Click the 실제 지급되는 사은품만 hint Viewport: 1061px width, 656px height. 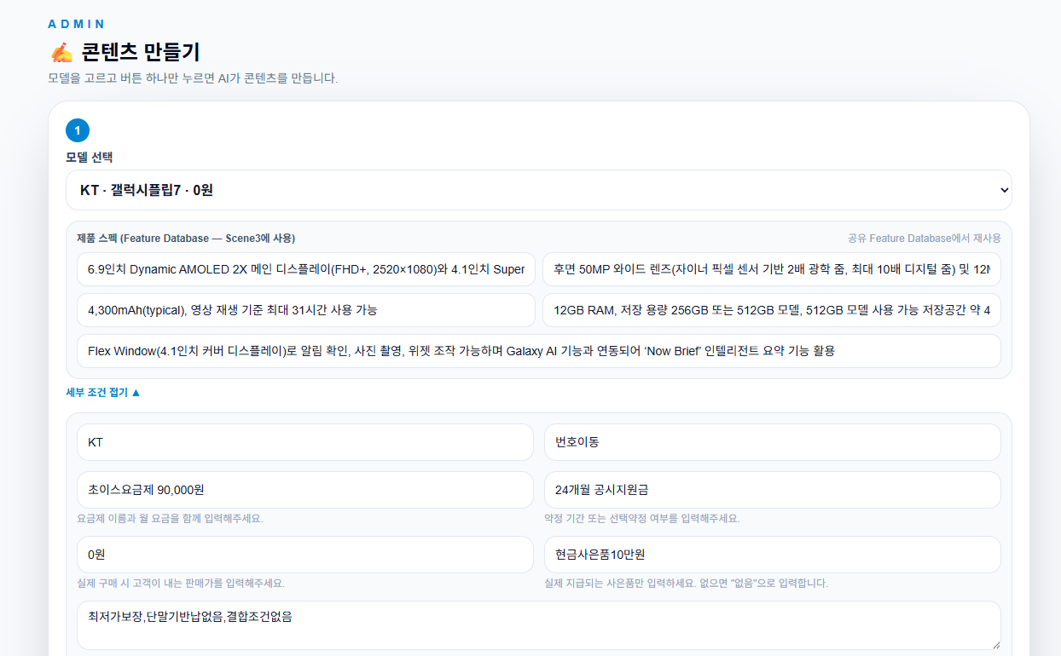[x=686, y=584]
